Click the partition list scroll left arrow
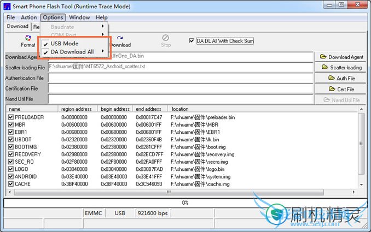This screenshot has width=371, height=232. (10, 192)
